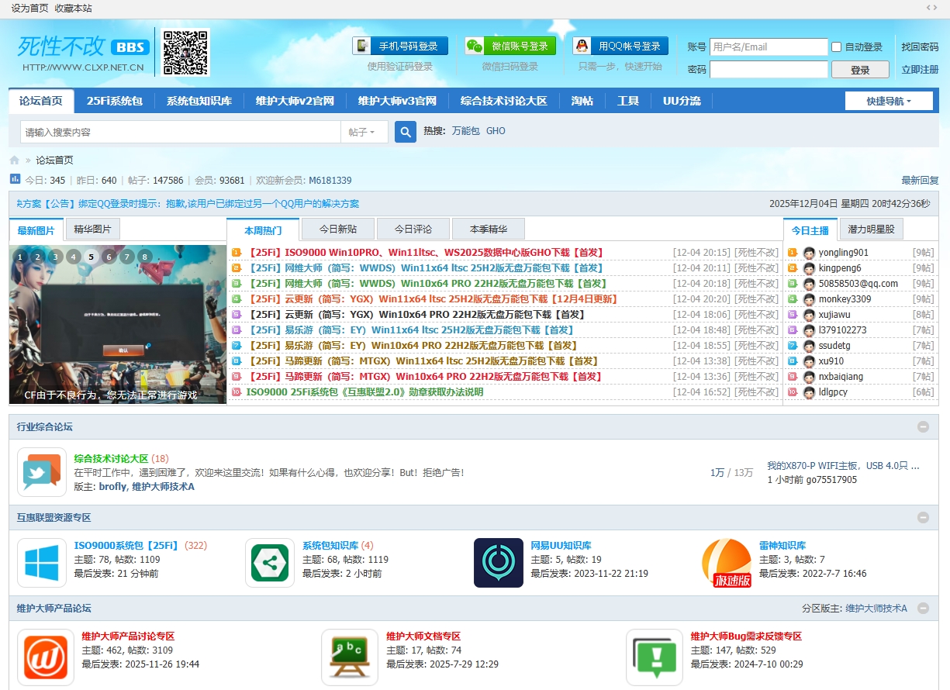Collapse the 维护大师产品论坛 section
This screenshot has width=950, height=690.
923,609
